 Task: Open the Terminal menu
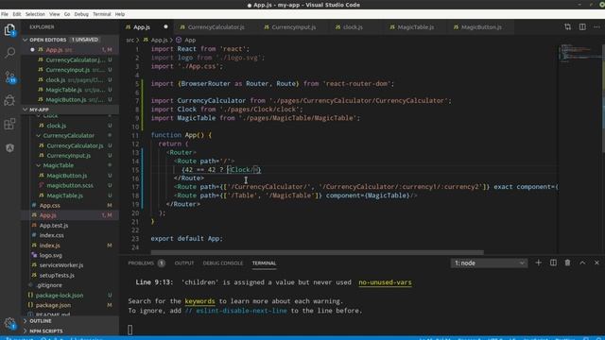(x=102, y=14)
